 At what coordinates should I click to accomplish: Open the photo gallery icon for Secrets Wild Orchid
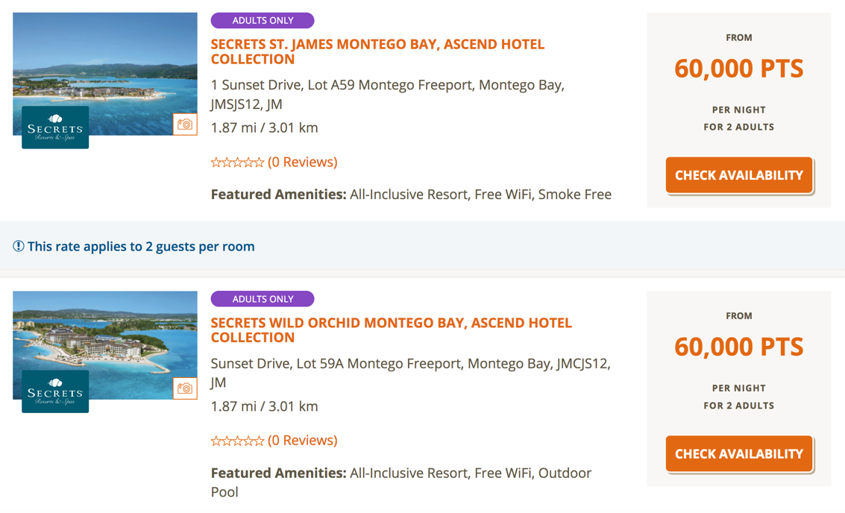[x=185, y=388]
